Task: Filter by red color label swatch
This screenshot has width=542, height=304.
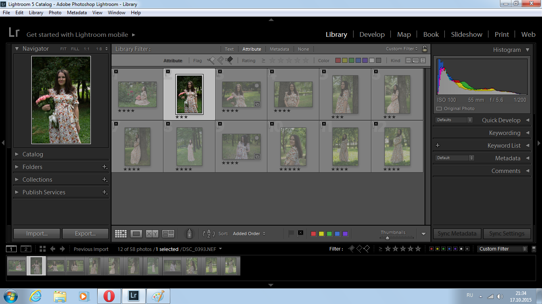Action: [x=338, y=61]
